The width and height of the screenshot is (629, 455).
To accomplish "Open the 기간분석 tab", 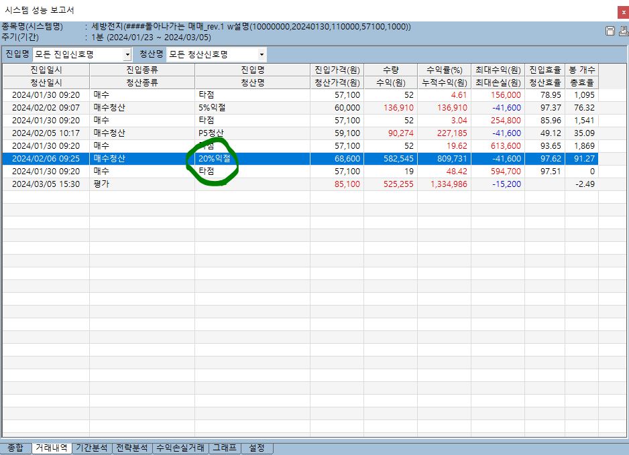I will [x=92, y=448].
